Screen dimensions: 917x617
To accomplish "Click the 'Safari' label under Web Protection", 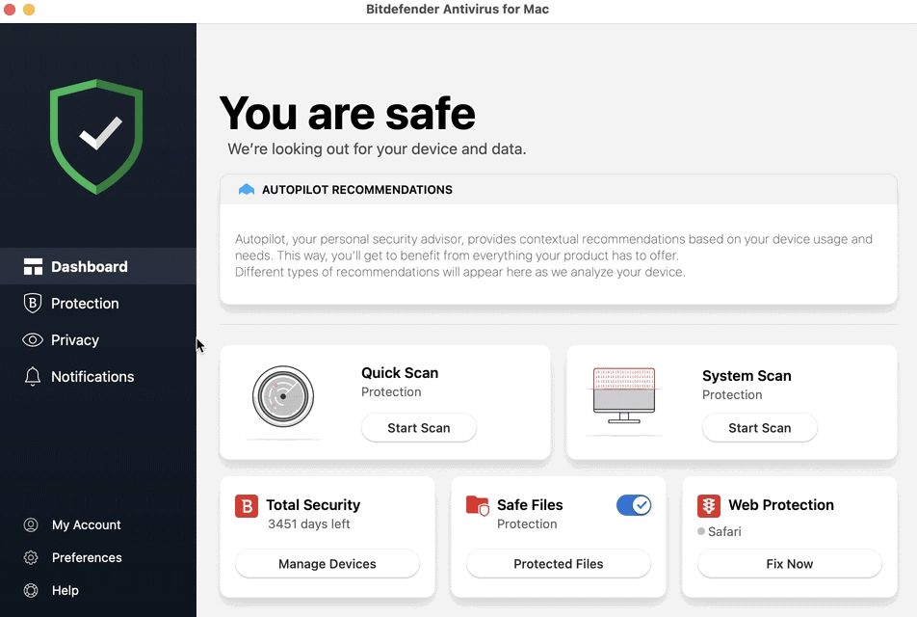I will 724,531.
